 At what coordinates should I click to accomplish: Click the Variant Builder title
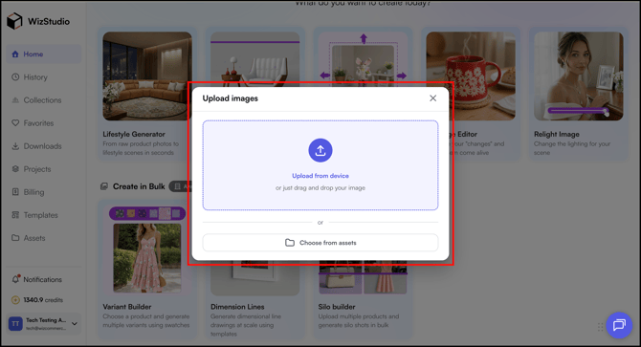127,307
